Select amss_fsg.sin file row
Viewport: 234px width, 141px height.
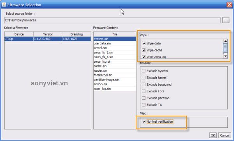pyautogui.click(x=115, y=62)
